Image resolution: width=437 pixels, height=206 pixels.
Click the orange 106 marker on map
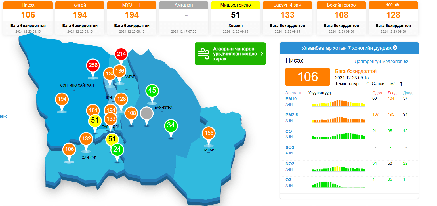click(69, 149)
